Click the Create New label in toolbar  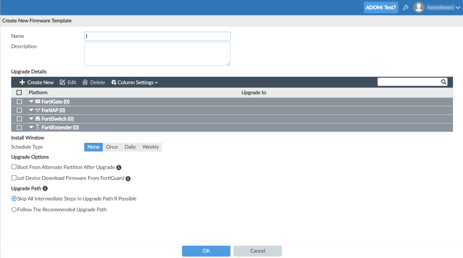(40, 82)
